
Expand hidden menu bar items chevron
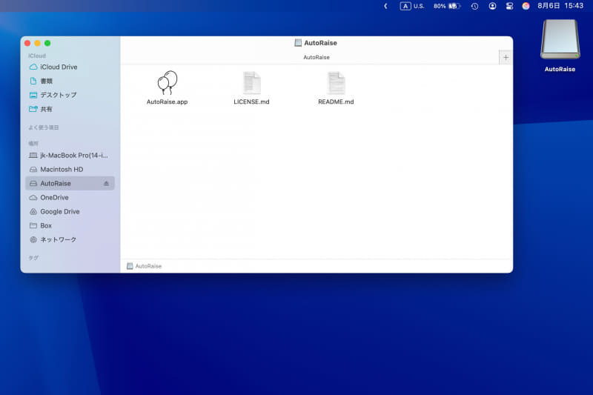(x=385, y=6)
